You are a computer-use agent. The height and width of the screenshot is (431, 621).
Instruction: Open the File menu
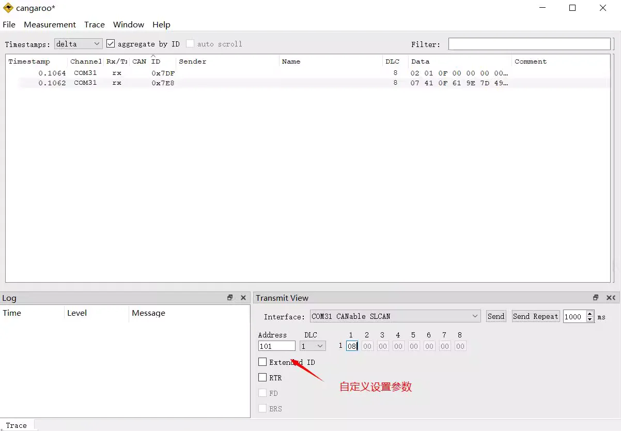click(9, 24)
